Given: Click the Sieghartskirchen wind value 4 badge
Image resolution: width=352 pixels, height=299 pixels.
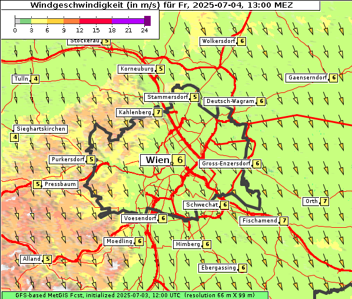Looking at the screenshot, I should (15, 137).
